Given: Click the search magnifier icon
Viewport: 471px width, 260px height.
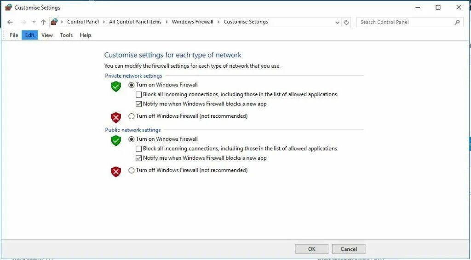Looking at the screenshot, I should tap(457, 22).
